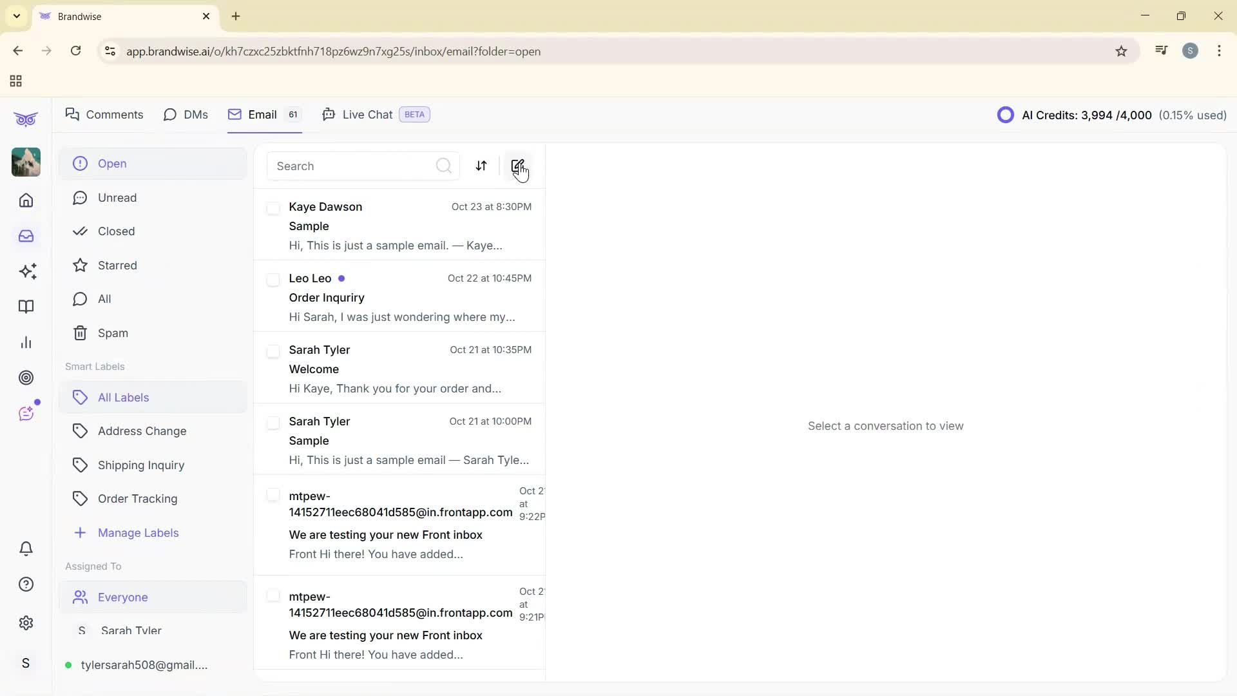The width and height of the screenshot is (1237, 696).
Task: Open the Comments tab
Action: [104, 114]
